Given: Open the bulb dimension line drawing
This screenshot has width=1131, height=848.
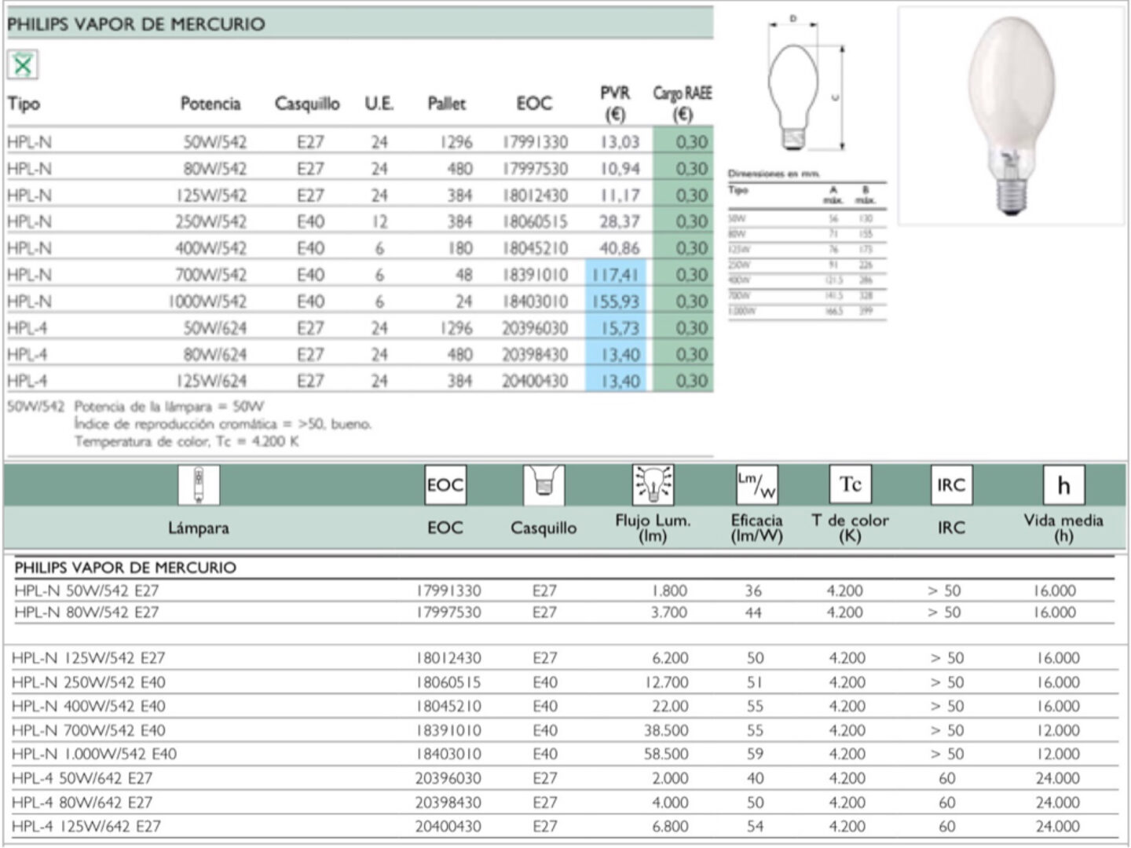Looking at the screenshot, I should (806, 84).
